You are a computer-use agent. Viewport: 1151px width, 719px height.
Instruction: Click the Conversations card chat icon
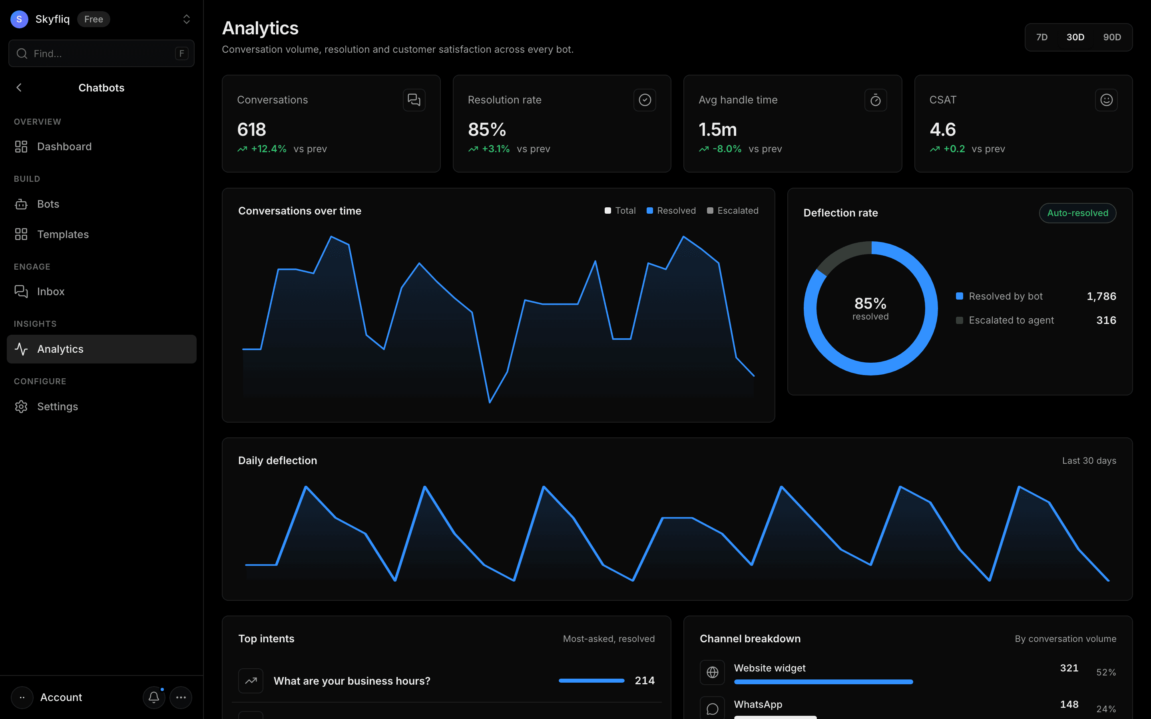coord(414,100)
